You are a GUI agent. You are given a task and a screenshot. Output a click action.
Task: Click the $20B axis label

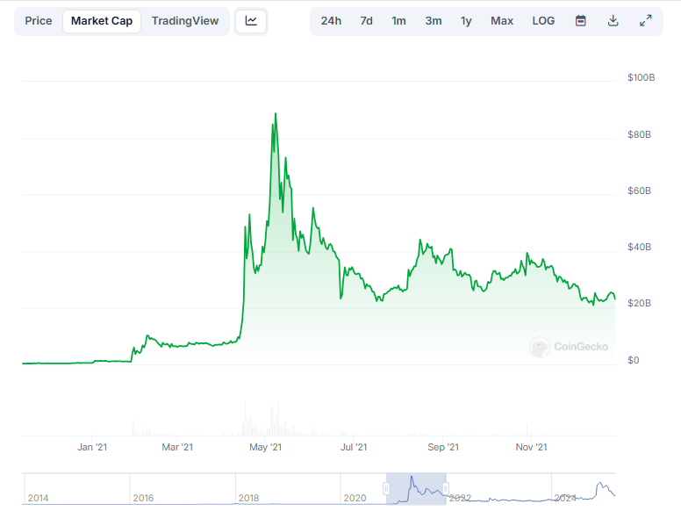tap(639, 303)
